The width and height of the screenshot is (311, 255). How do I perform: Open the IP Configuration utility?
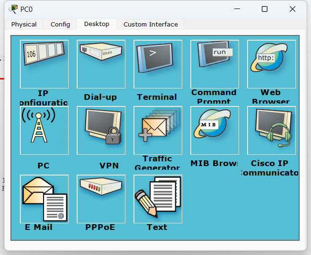tap(44, 64)
